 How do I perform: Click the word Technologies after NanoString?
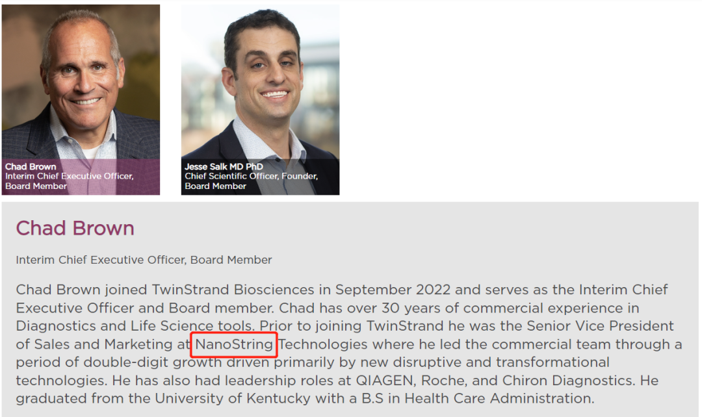click(x=323, y=344)
